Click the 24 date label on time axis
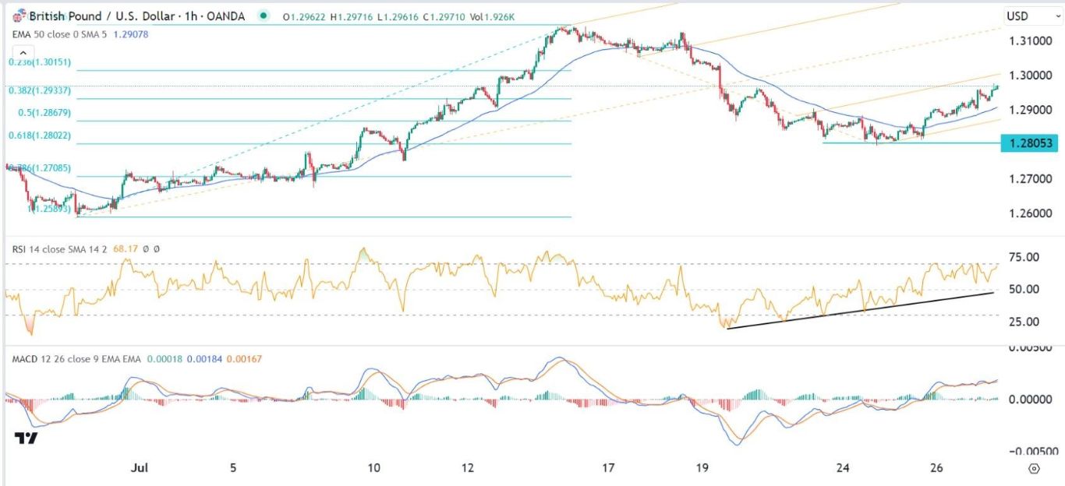The image size is (1065, 486). (843, 468)
